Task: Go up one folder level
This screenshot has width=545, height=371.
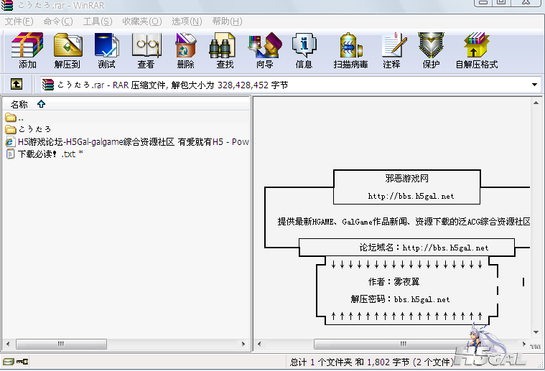Action: (17, 84)
